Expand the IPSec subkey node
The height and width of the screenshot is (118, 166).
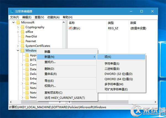click(22, 83)
